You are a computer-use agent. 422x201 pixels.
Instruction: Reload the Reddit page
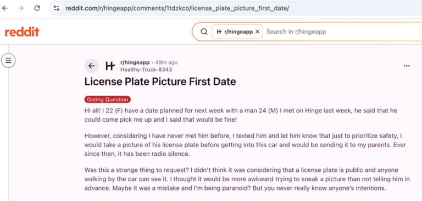pos(37,8)
